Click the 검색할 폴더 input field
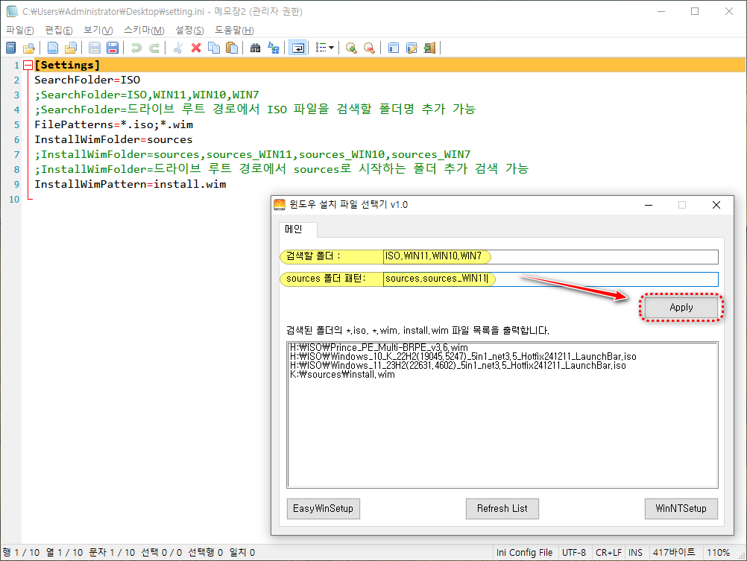 [x=550, y=257]
